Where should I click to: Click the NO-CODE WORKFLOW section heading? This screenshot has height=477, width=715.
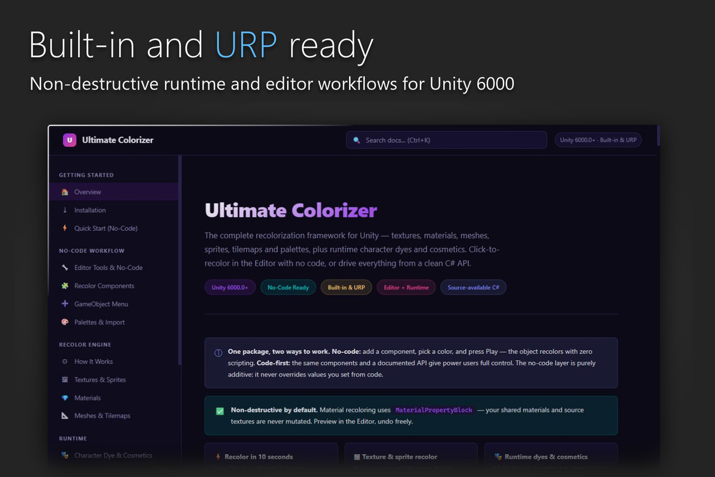click(92, 251)
